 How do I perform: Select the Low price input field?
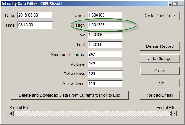click(x=105, y=35)
